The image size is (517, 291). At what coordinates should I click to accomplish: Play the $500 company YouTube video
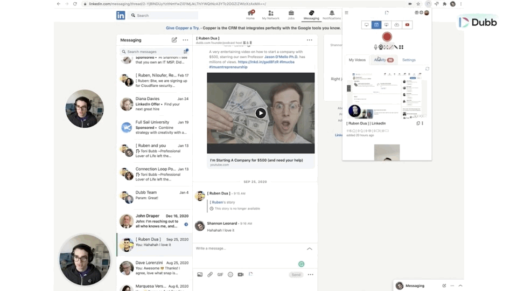pyautogui.click(x=261, y=113)
